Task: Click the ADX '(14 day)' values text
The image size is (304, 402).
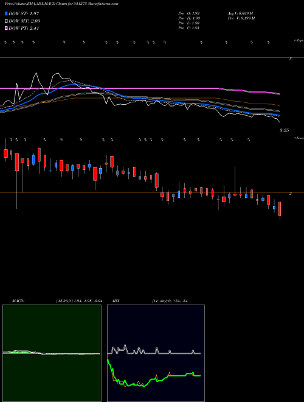Action: pos(170,301)
